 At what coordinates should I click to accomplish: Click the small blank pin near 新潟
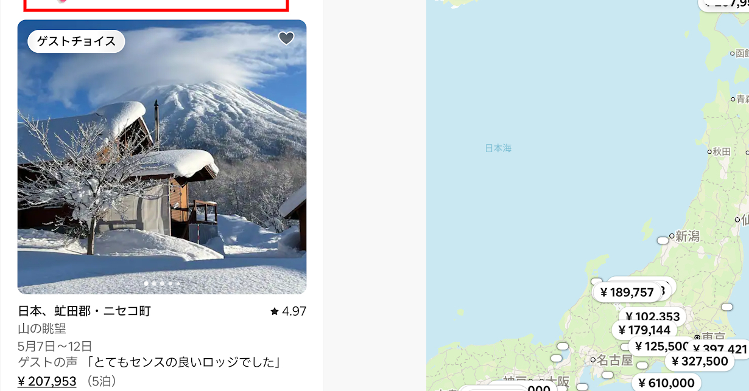(663, 241)
